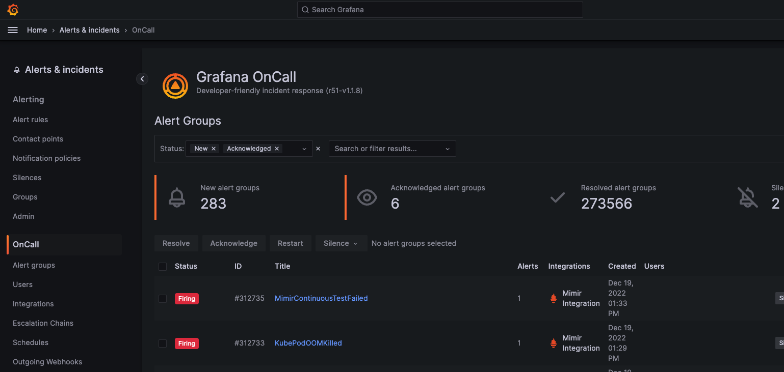
Task: Expand the Status filter dropdown chevron
Action: point(304,148)
